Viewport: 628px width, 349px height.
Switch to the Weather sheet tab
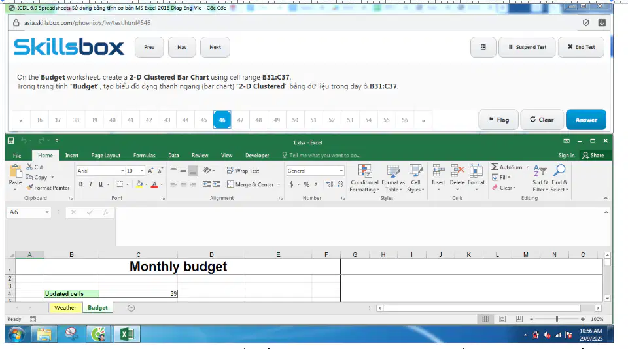(x=65, y=308)
